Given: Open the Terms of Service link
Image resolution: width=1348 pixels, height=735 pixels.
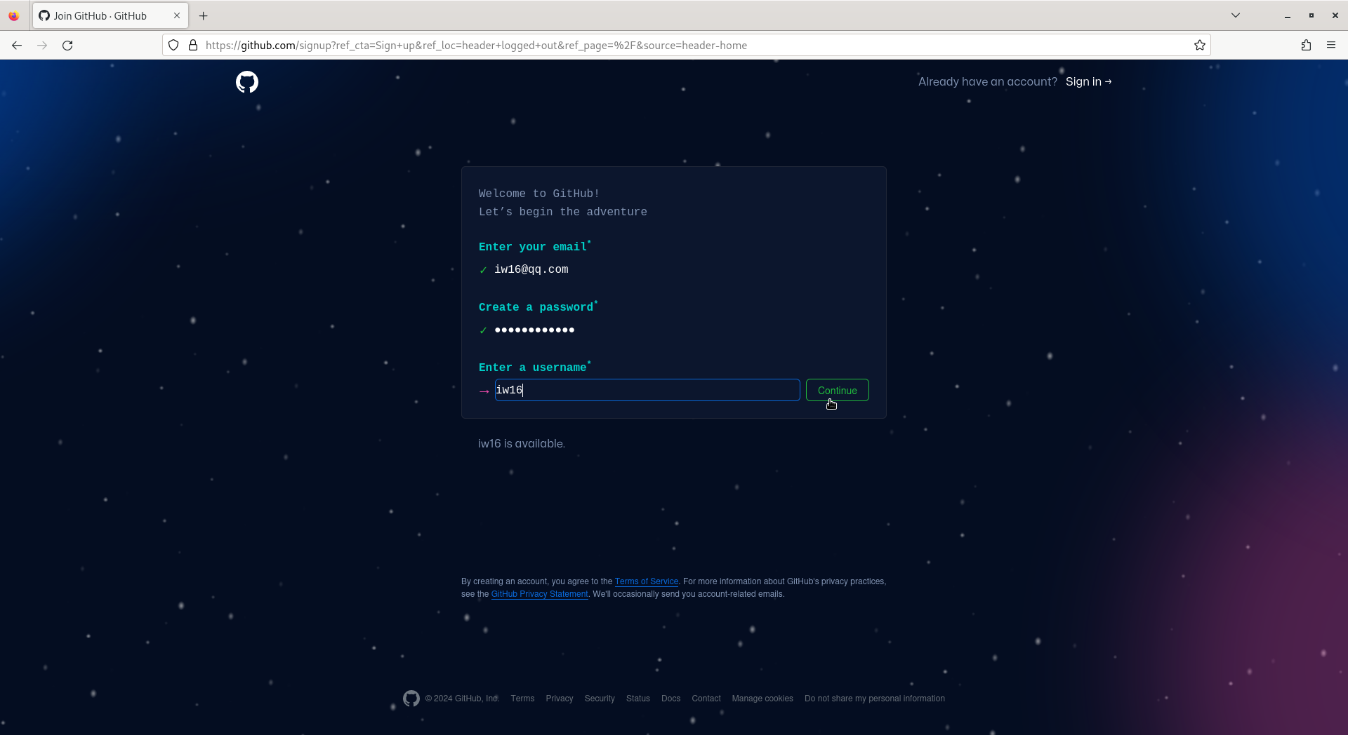Looking at the screenshot, I should tap(647, 581).
